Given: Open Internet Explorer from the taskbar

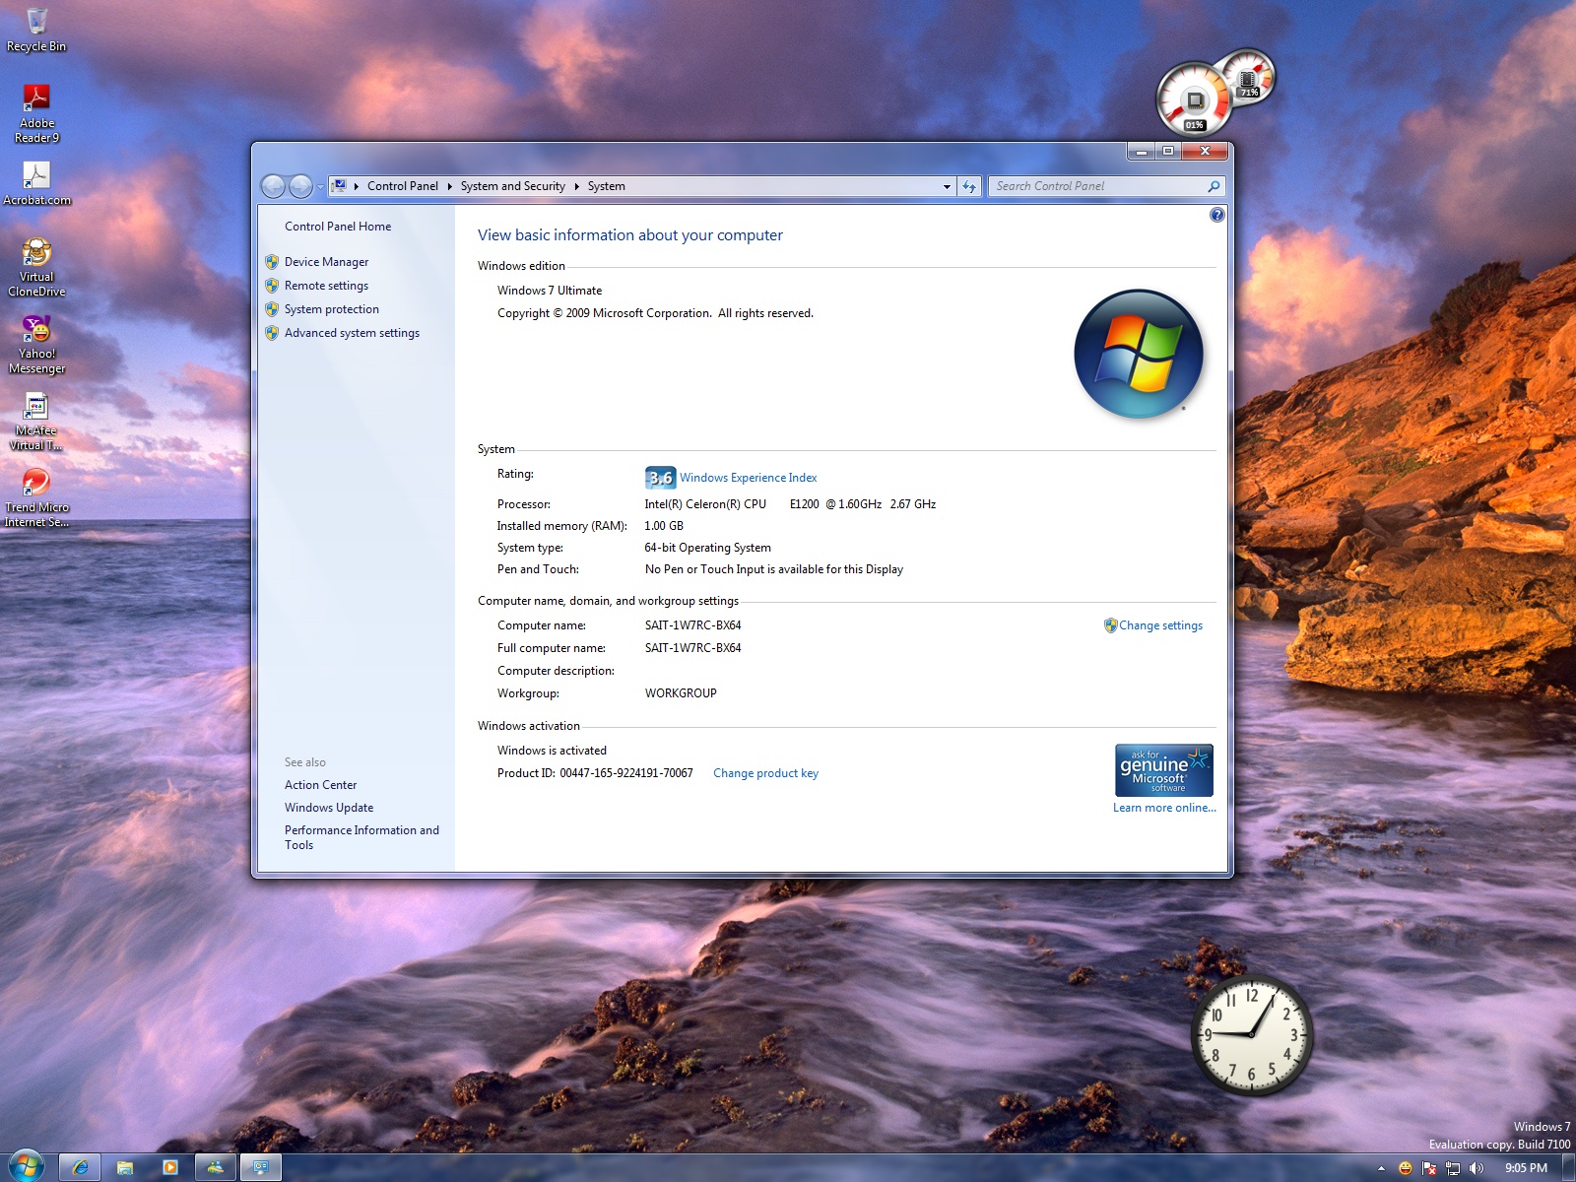Looking at the screenshot, I should point(80,1167).
